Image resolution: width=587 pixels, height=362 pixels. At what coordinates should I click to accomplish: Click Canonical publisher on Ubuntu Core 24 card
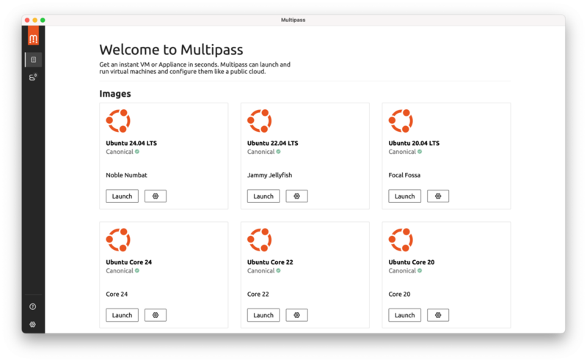pyautogui.click(x=120, y=270)
